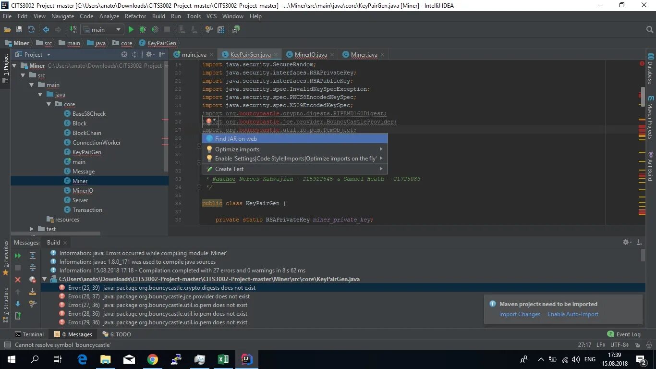Image resolution: width=656 pixels, height=369 pixels.
Task: Click the red error indicator in editor corner
Action: 642,63
